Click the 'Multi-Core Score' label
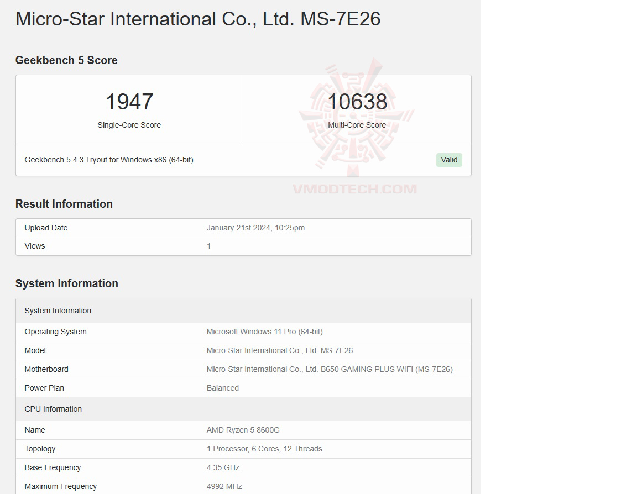Image resolution: width=637 pixels, height=494 pixels. click(357, 125)
